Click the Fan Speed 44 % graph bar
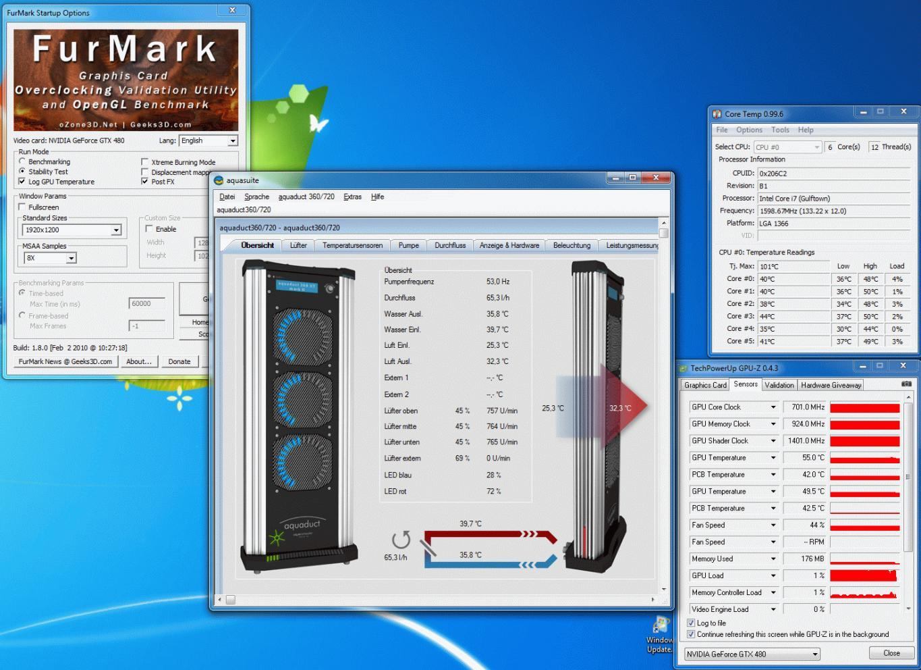The width and height of the screenshot is (921, 670). pos(864,525)
